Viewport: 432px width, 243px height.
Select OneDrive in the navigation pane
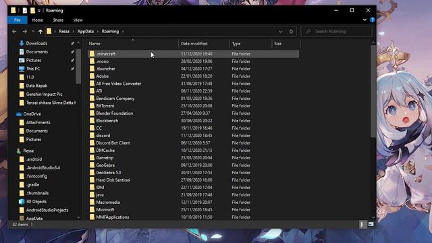pyautogui.click(x=32, y=114)
